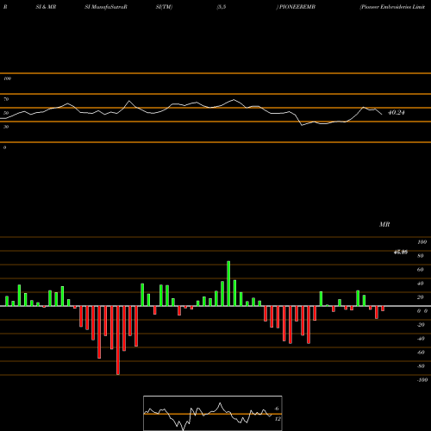The image size is (431, 431).
Task: Click the white RSI line's highest peak
Action: [234, 99]
